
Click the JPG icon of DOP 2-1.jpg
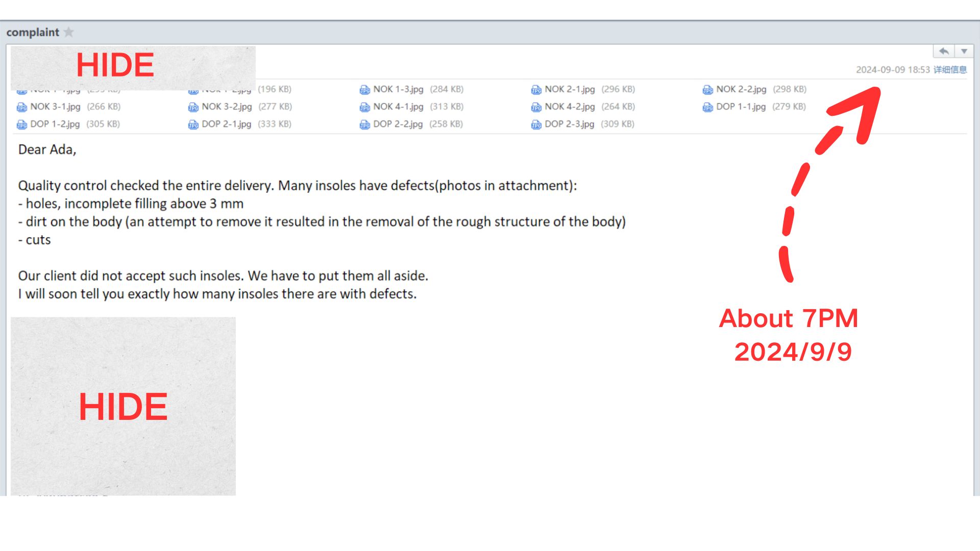(x=193, y=124)
